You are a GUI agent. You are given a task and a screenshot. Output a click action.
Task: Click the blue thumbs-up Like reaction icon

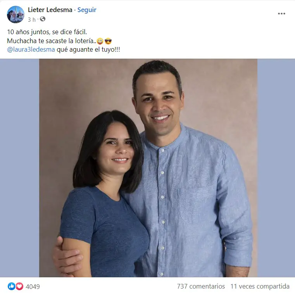click(x=11, y=286)
